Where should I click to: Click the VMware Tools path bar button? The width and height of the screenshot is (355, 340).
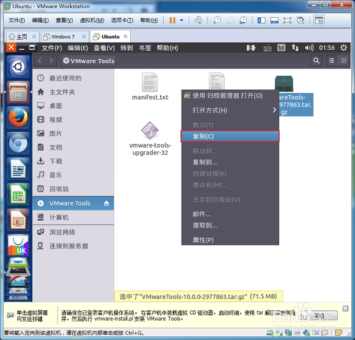click(x=89, y=61)
